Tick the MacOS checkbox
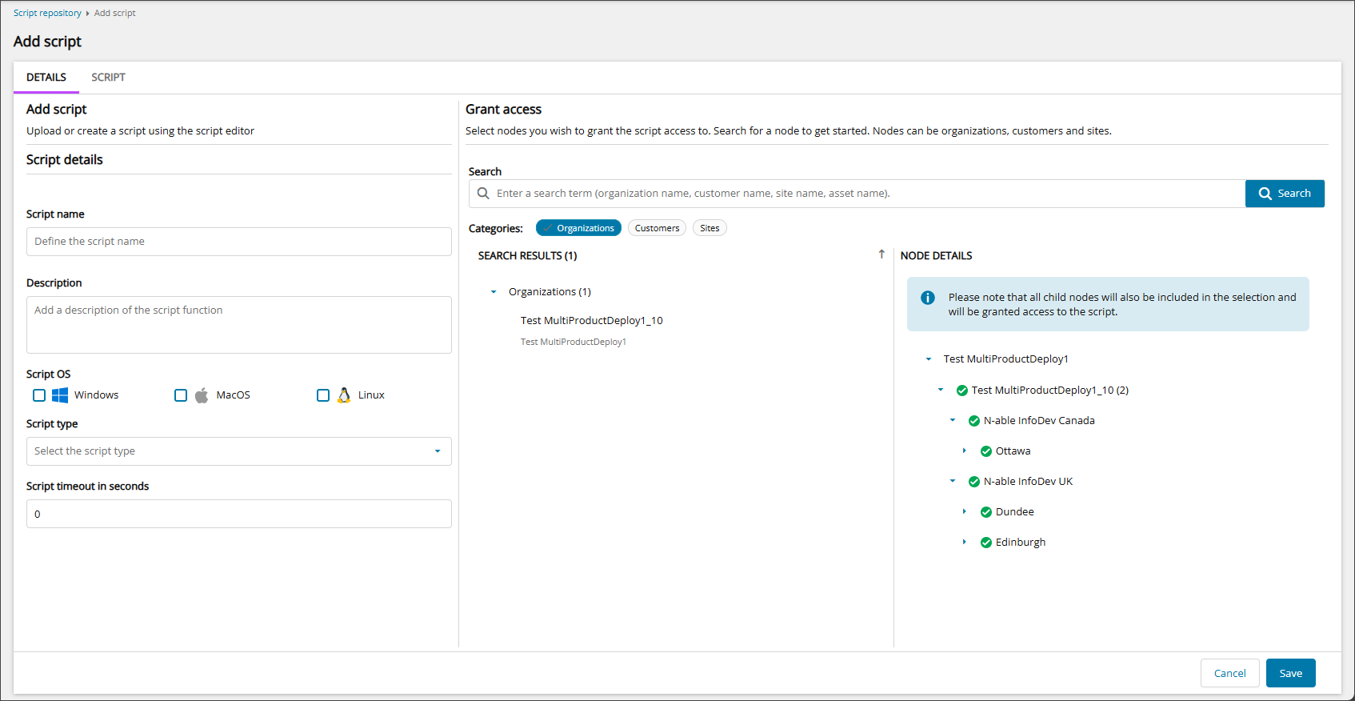 tap(181, 395)
